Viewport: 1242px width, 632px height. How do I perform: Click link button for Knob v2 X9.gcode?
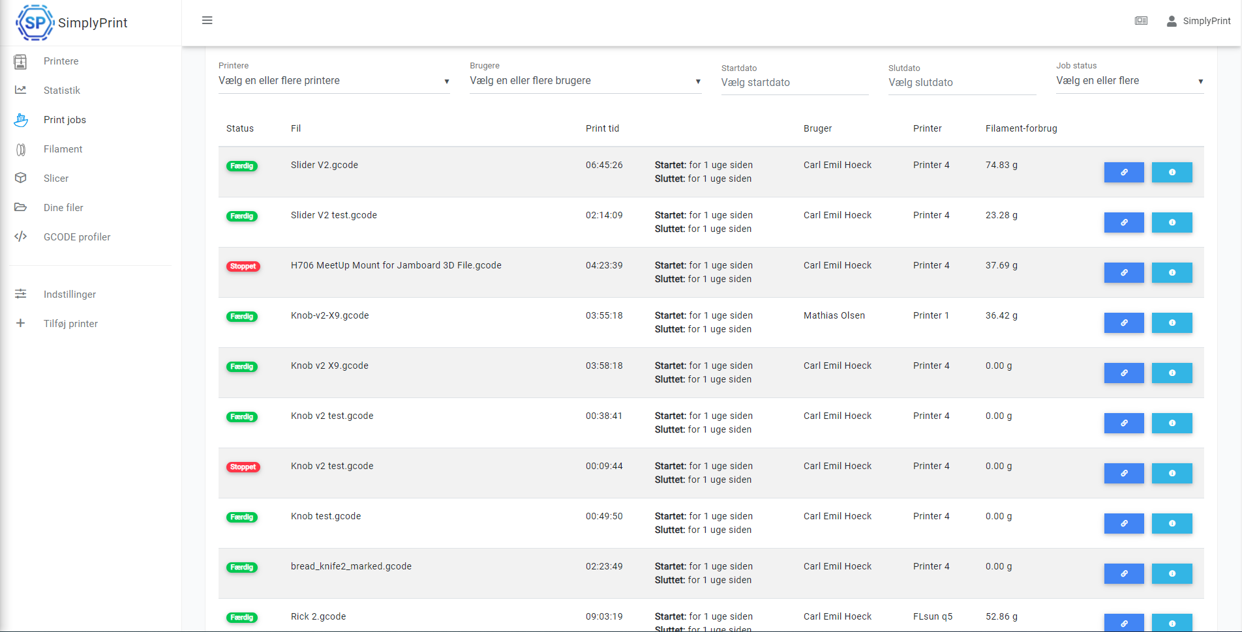click(1124, 373)
